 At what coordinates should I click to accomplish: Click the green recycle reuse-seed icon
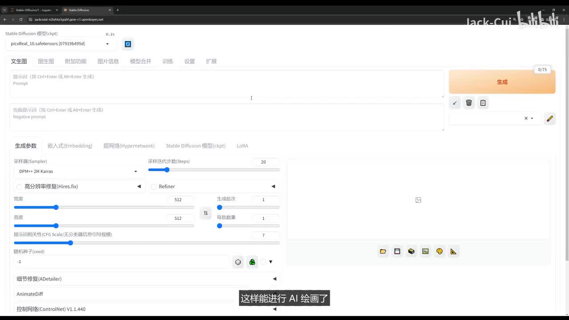pos(252,262)
